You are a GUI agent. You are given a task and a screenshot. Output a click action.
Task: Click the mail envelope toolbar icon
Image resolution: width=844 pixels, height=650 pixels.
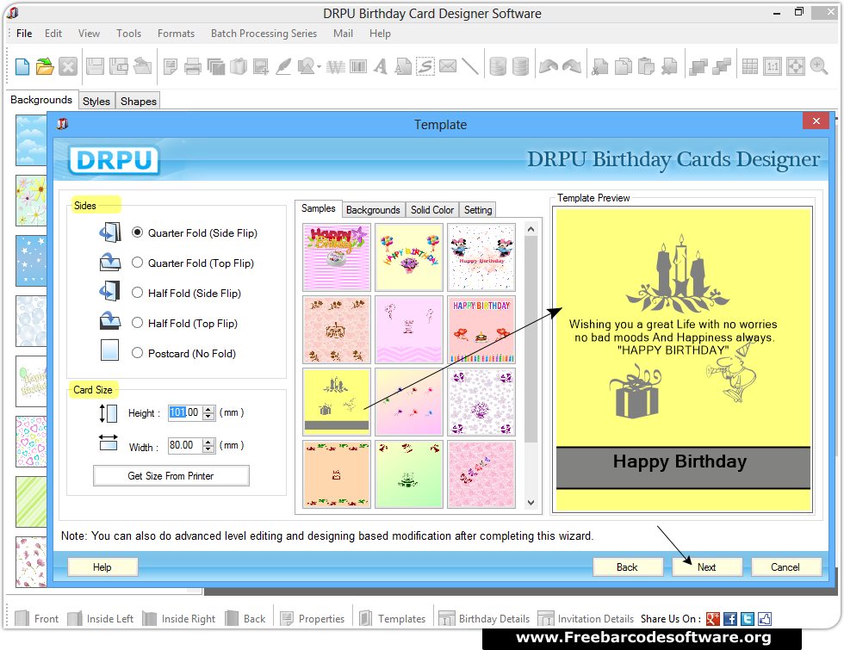pos(448,67)
